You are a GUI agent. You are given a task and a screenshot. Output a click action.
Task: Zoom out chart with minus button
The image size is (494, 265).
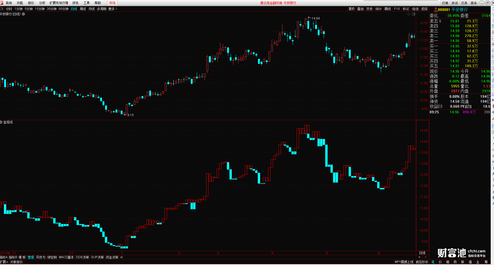(x=425, y=257)
